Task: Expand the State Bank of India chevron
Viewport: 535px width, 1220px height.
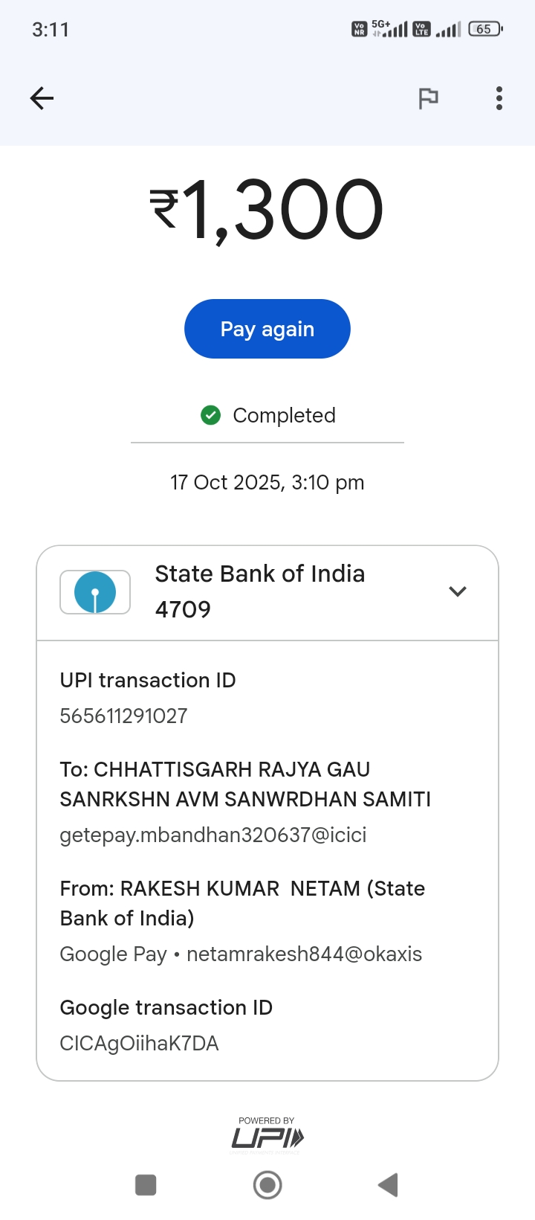Action: 458,591
